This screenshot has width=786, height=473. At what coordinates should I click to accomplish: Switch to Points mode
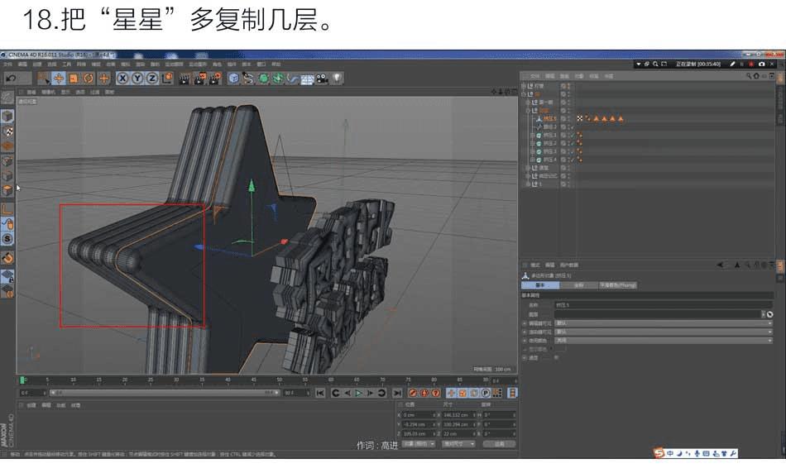(7, 161)
